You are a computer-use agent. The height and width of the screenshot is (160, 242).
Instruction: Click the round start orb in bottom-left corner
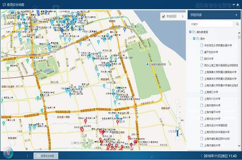click(8, 153)
